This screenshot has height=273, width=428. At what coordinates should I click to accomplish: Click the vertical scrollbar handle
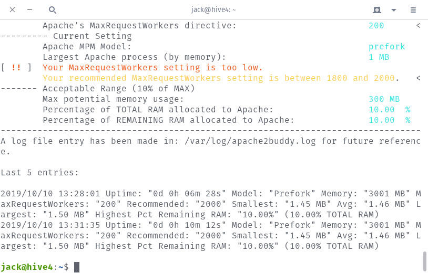(424, 261)
